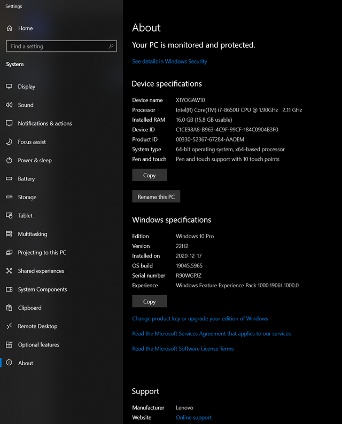
Task: Click the Multitasking icon
Action: coord(9,234)
